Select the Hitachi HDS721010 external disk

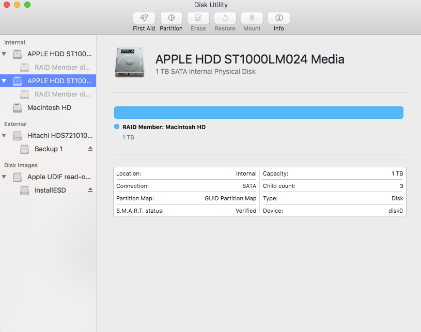[x=59, y=135]
